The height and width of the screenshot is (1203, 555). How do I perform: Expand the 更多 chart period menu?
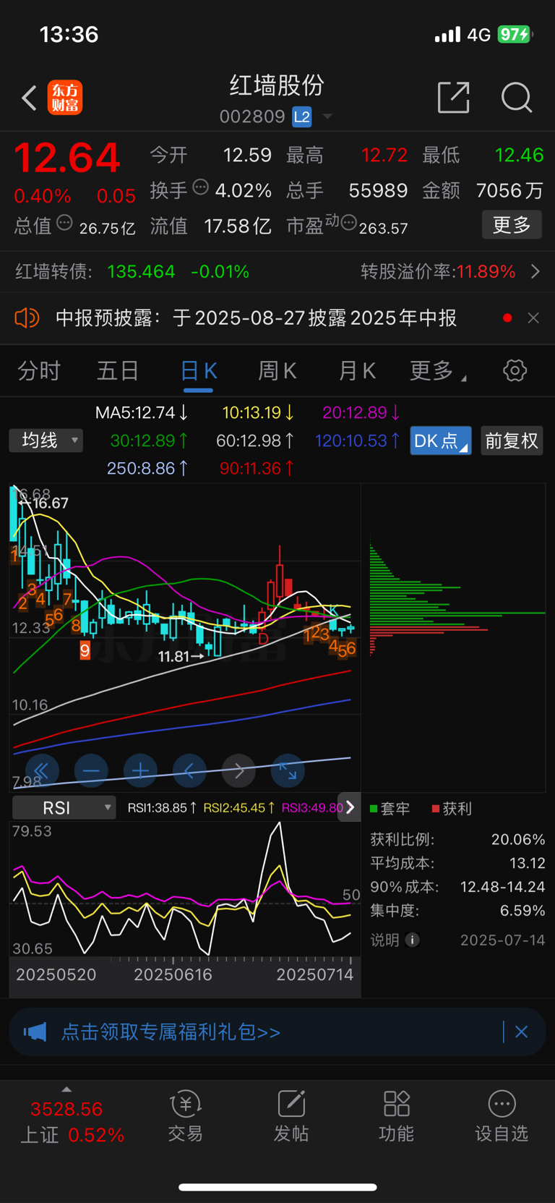tap(438, 371)
